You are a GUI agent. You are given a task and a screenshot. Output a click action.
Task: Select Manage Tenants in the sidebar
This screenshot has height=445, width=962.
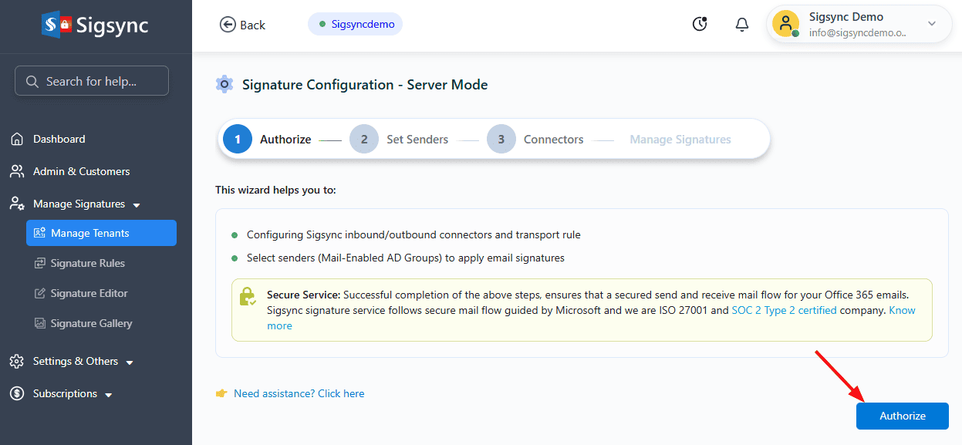101,233
